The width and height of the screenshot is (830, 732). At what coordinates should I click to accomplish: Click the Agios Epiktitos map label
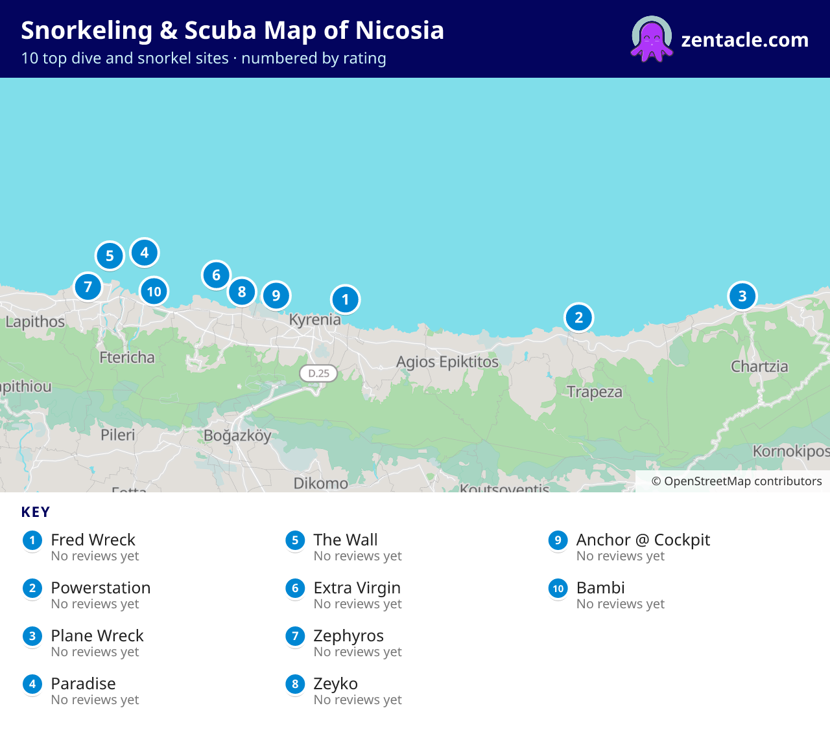click(447, 361)
